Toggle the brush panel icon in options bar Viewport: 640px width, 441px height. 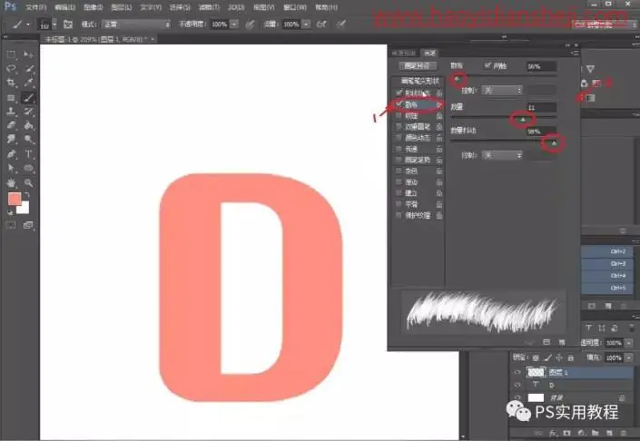(x=68, y=24)
